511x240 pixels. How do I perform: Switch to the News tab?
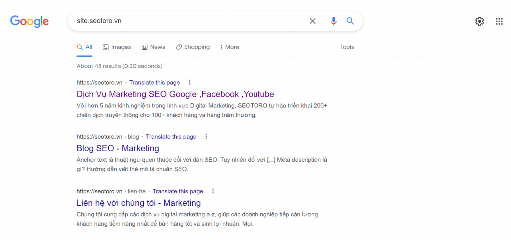(153, 47)
